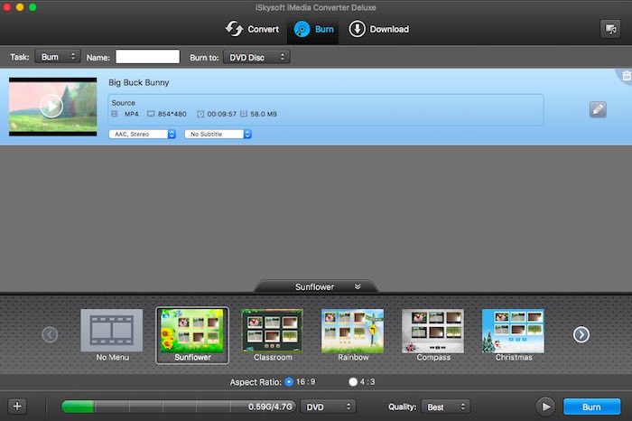Click the add file plus icon
Viewport: 632px width, 421px height.
(x=17, y=407)
